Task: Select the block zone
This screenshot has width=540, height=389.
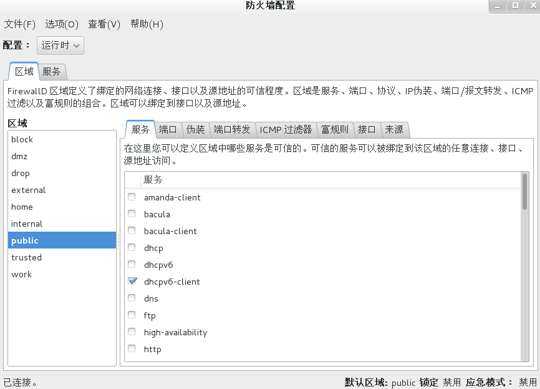Action: click(x=62, y=139)
